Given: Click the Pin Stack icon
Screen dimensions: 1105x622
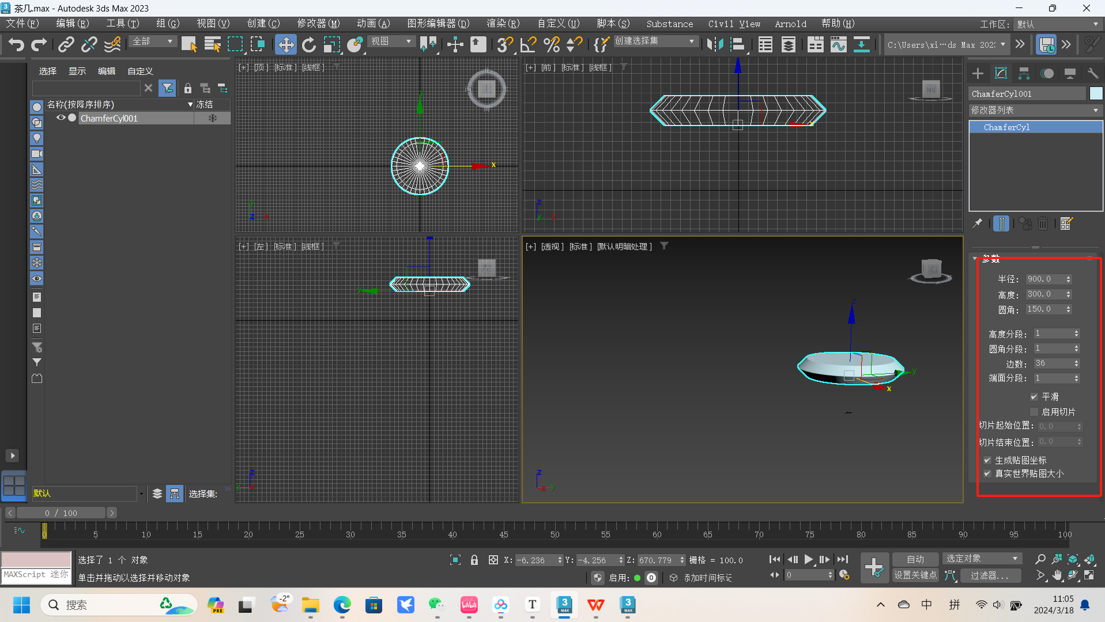Looking at the screenshot, I should (977, 223).
